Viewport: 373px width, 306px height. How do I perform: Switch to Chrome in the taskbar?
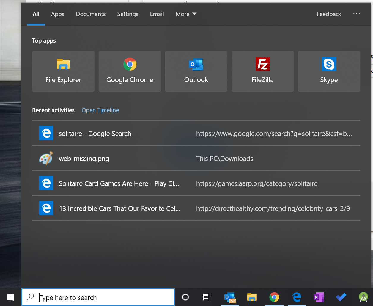274,297
